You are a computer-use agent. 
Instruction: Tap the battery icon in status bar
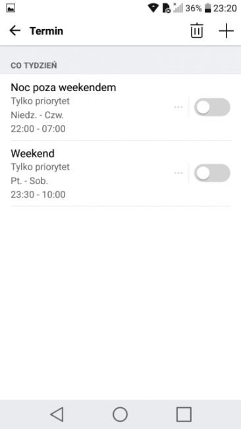[208, 8]
